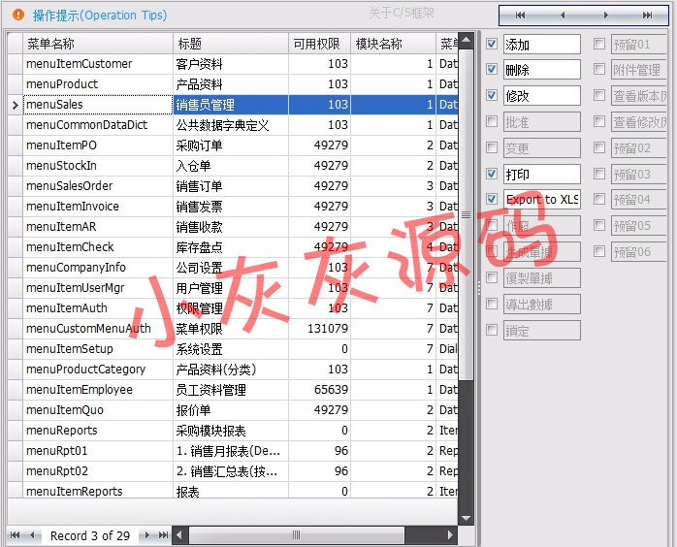Jump to first record in bottom grid navigator

[x=15, y=535]
